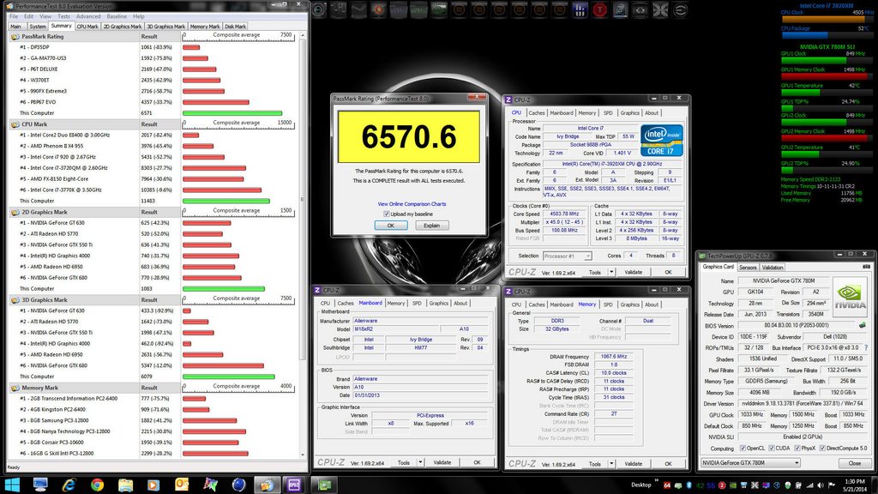Click the Show desktop strip beside the clock
878x494 pixels.
[875, 485]
